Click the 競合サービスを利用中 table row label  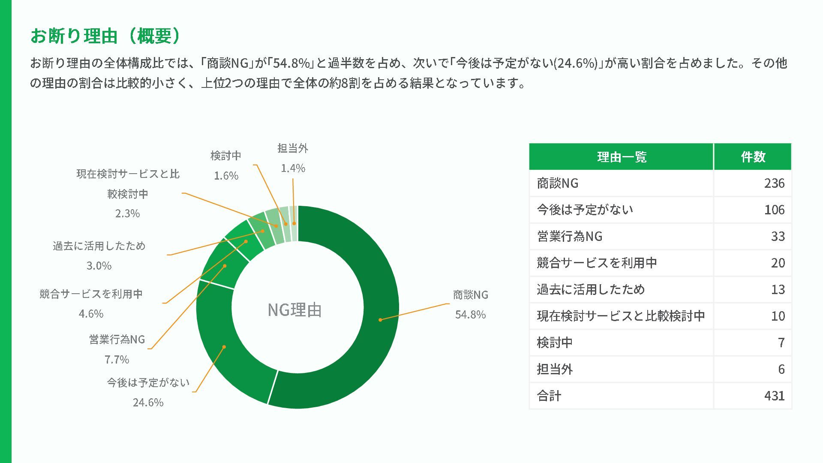click(596, 263)
